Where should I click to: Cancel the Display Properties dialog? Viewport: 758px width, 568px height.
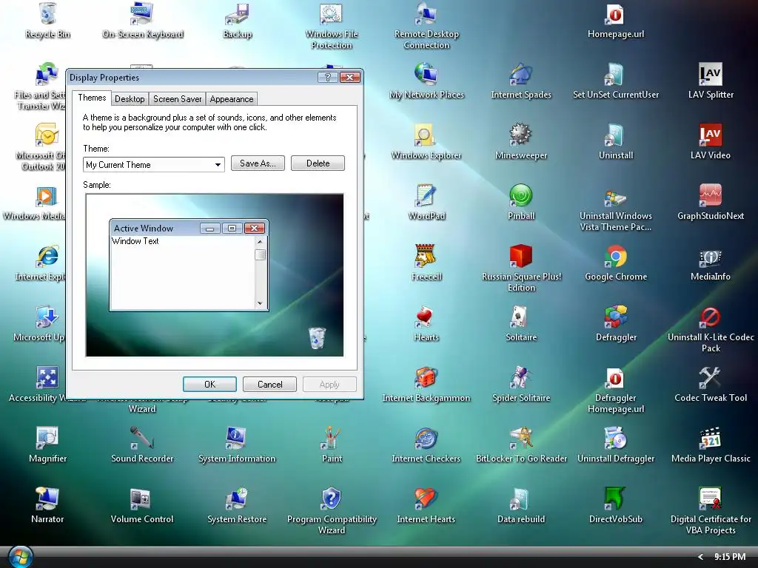[x=269, y=385]
